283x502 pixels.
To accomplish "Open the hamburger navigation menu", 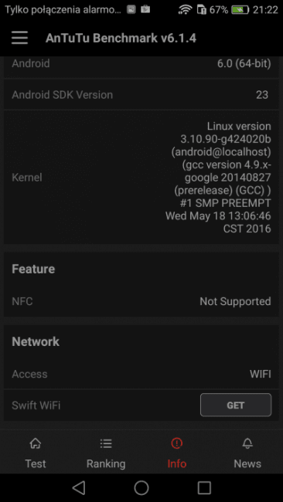I will [x=19, y=38].
